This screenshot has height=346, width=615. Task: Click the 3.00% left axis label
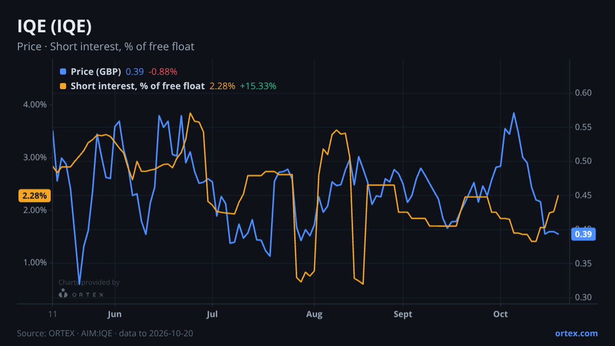coord(35,157)
